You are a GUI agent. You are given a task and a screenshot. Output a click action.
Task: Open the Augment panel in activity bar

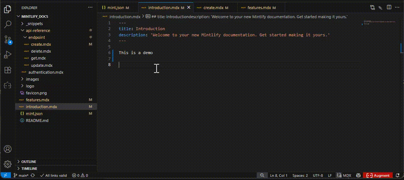click(x=8, y=85)
